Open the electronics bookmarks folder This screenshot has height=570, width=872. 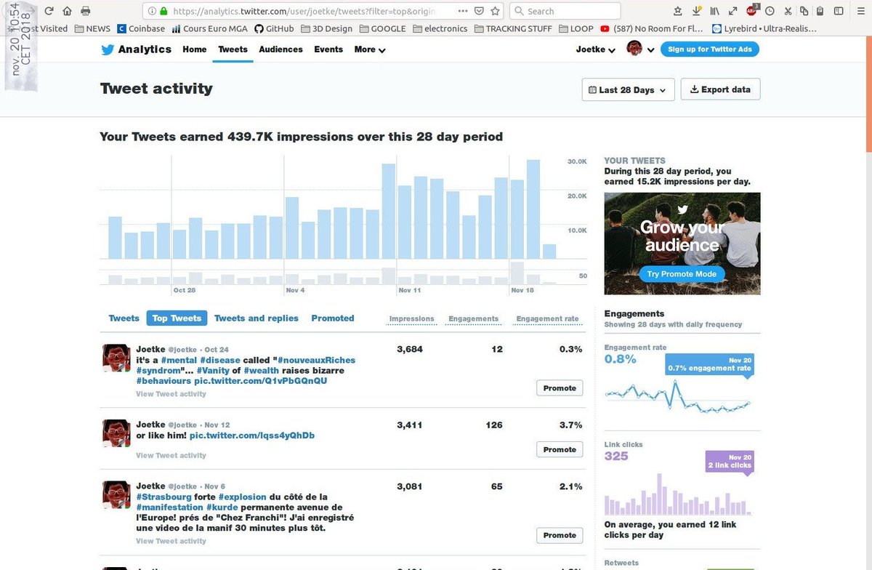click(x=440, y=28)
